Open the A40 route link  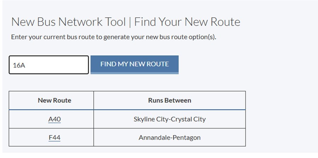pyautogui.click(x=55, y=119)
